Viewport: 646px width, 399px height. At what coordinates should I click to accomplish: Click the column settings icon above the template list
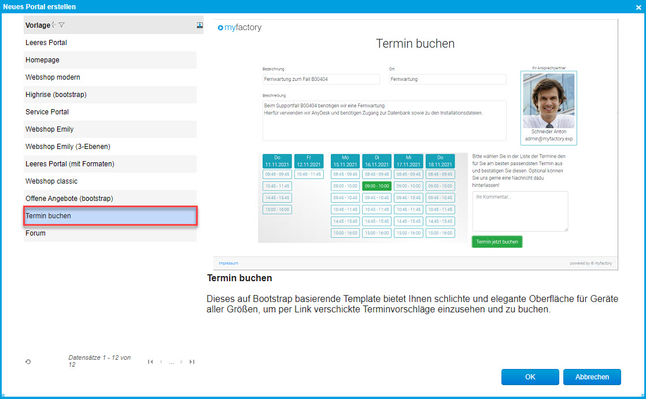pos(200,24)
